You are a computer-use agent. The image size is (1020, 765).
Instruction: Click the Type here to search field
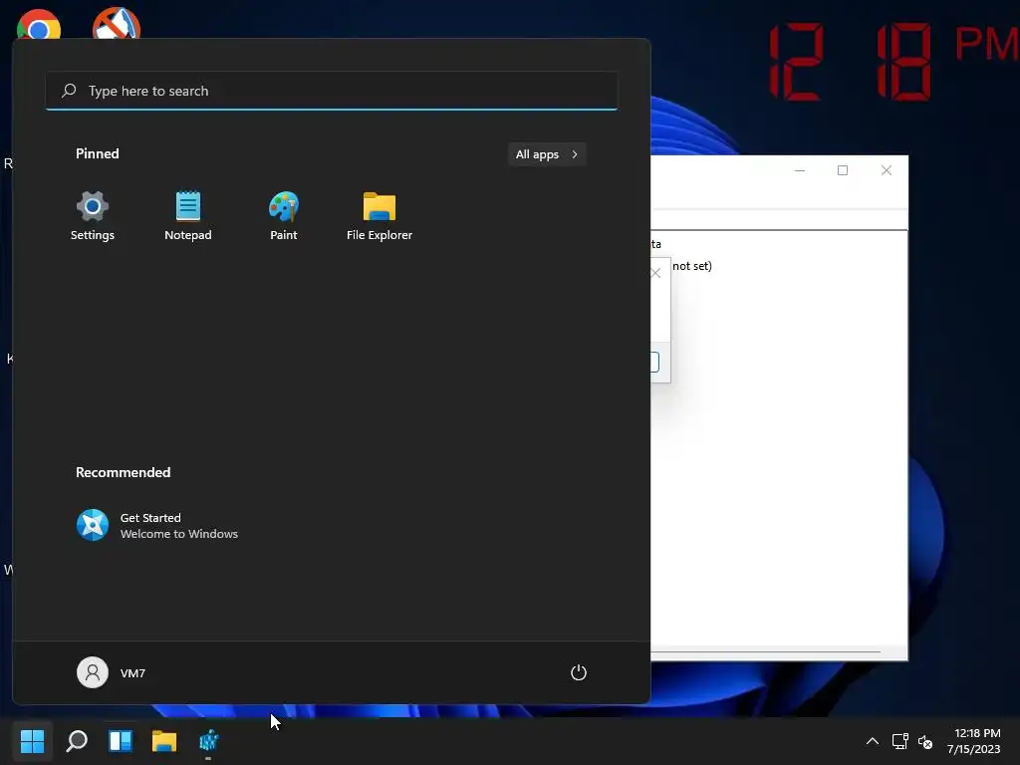(x=332, y=91)
